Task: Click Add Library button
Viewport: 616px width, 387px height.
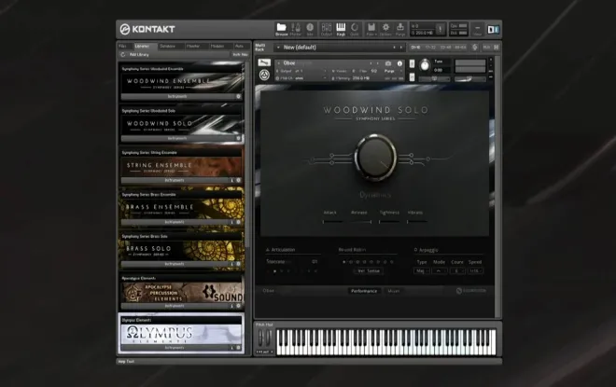Action: [139, 55]
